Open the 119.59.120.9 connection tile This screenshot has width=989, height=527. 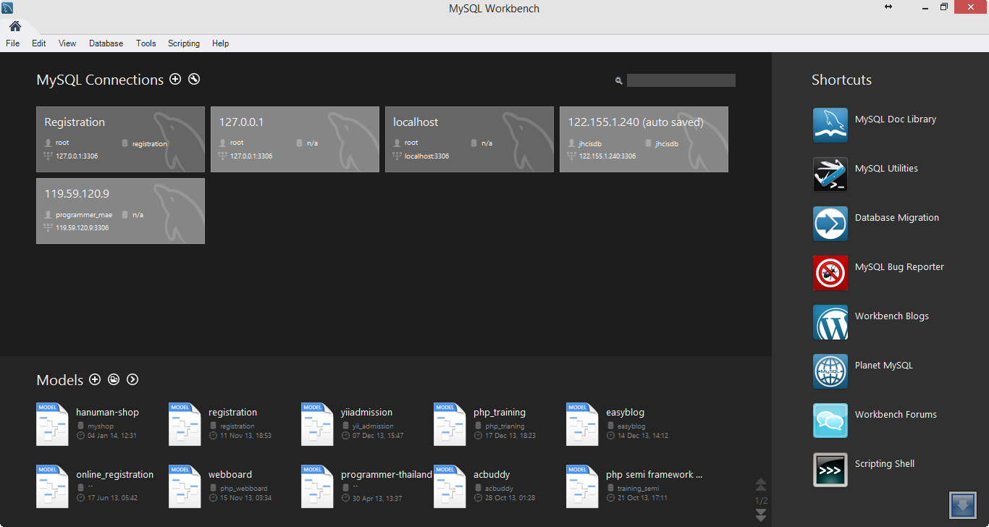click(x=120, y=211)
